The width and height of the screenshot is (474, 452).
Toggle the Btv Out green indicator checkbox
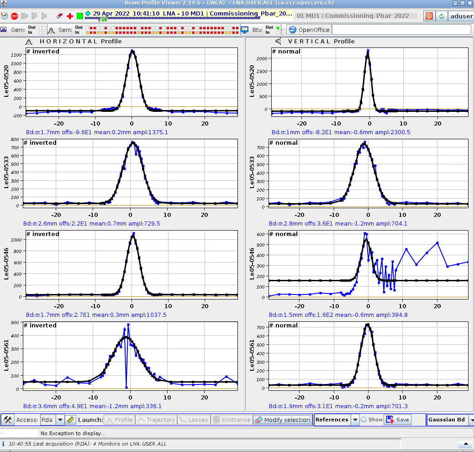click(x=277, y=27)
